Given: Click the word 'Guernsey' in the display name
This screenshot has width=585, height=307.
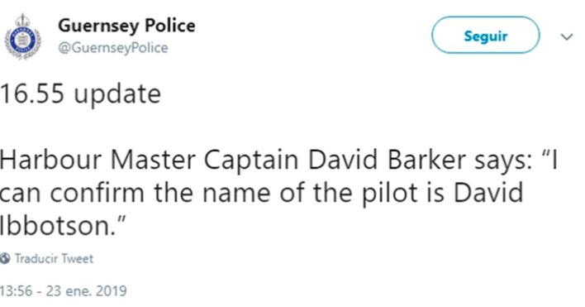Looking at the screenshot, I should pos(99,26).
